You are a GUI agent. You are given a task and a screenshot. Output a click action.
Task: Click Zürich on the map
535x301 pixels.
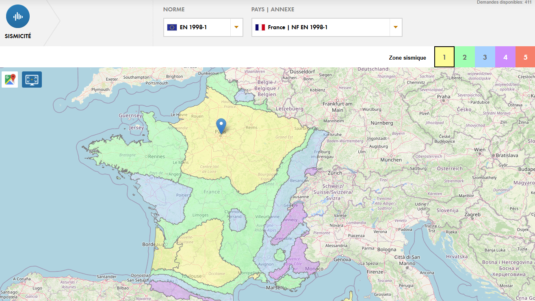(335, 173)
